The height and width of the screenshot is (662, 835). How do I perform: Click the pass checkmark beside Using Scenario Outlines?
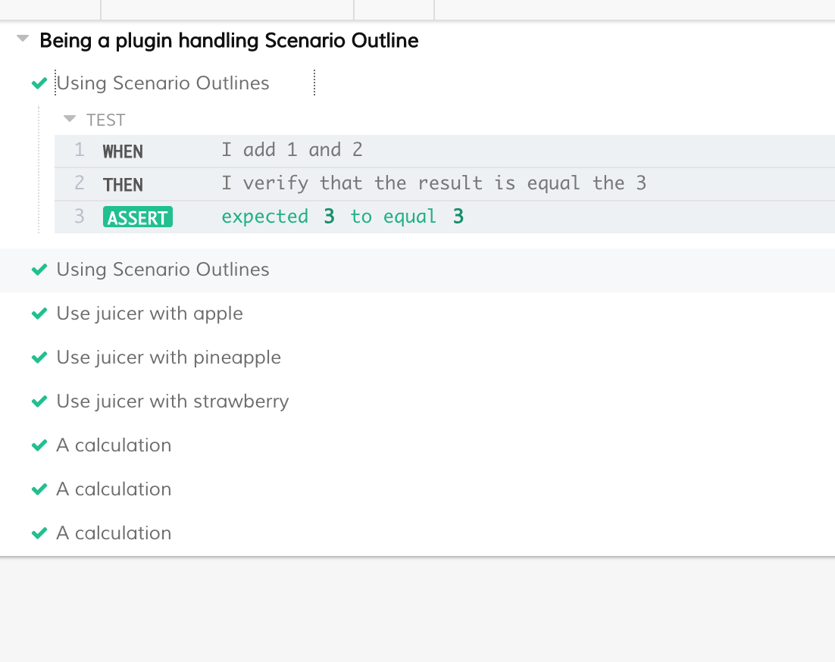[39, 83]
